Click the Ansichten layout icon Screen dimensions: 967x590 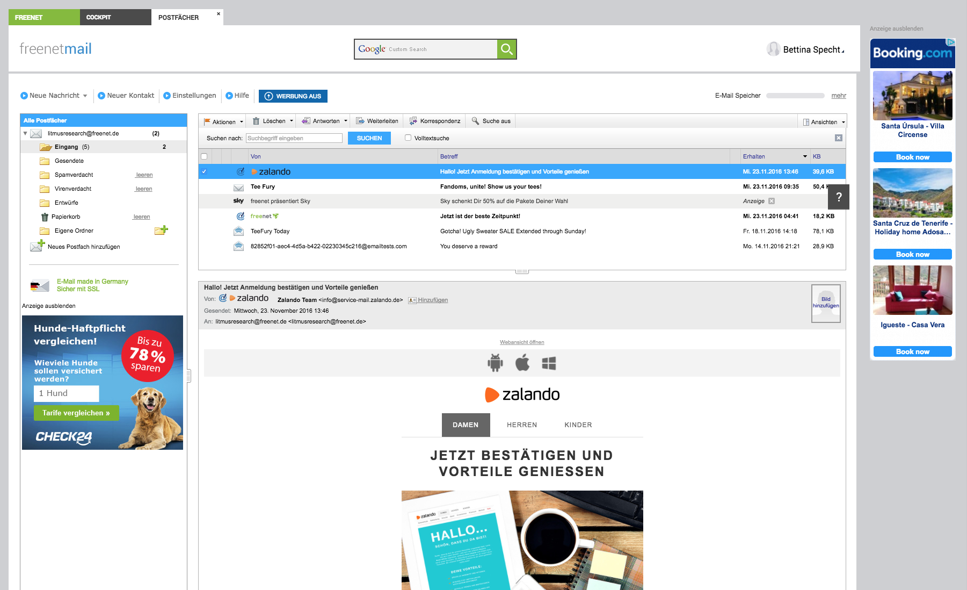(806, 122)
